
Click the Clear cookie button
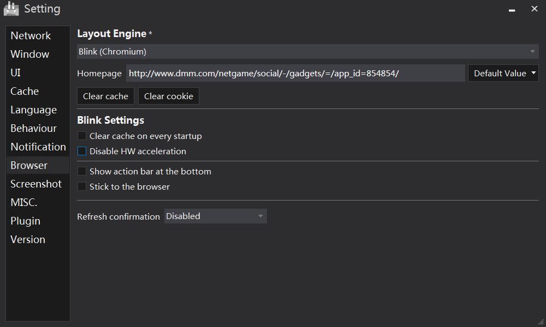tap(169, 96)
